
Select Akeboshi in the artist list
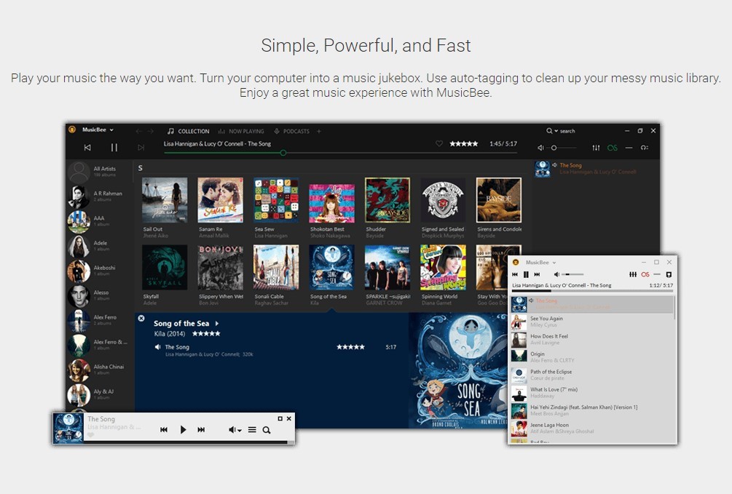pos(101,271)
